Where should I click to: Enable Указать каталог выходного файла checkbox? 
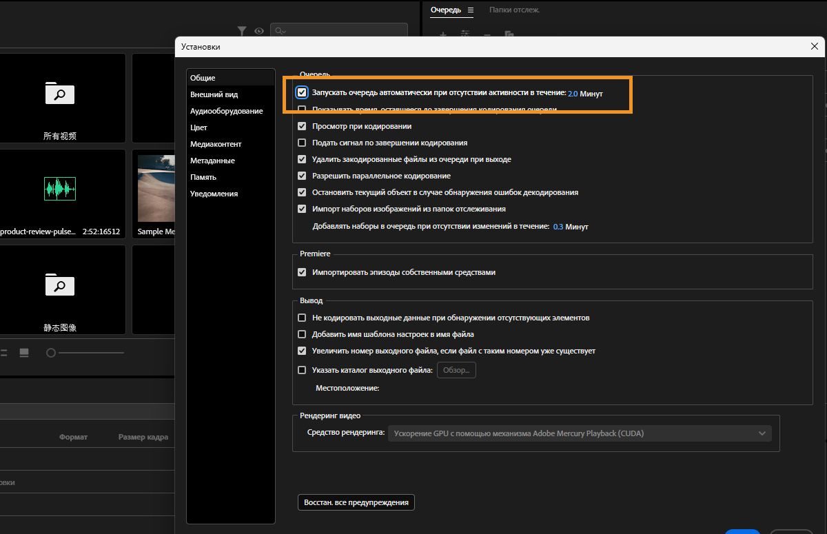pyautogui.click(x=302, y=370)
